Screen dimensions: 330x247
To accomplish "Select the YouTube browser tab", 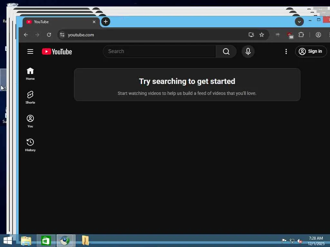I will point(61,22).
